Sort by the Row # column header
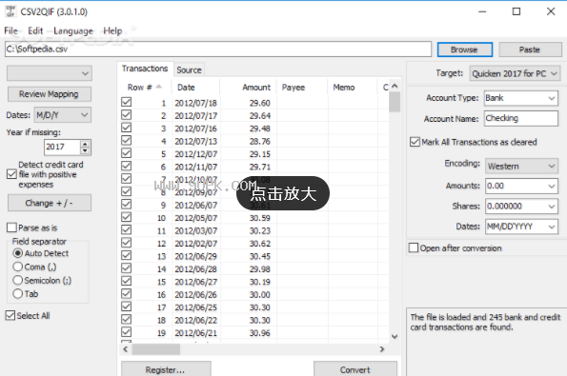567x376 pixels. (145, 88)
